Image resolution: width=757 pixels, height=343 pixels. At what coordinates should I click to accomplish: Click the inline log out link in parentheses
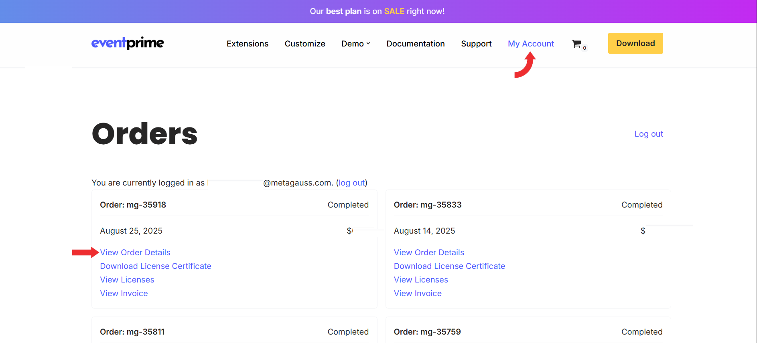[x=351, y=183]
